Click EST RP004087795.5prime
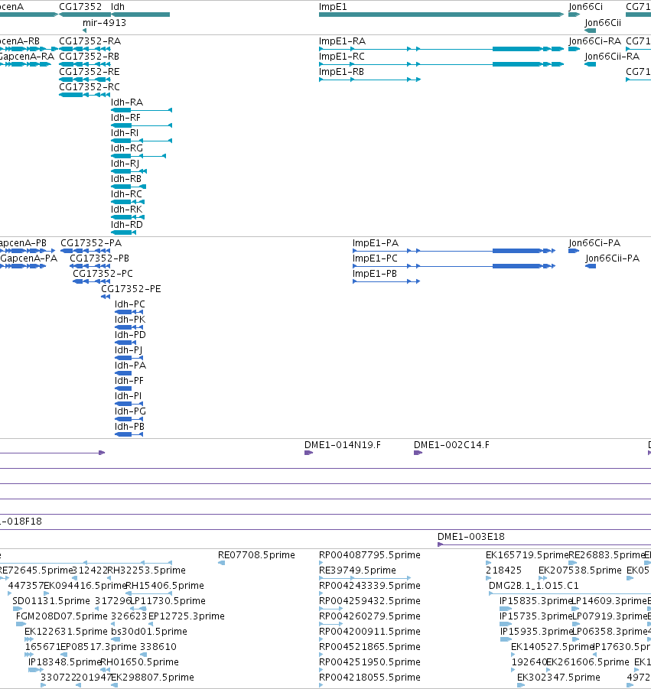This screenshot has height=689, width=651. click(x=369, y=555)
